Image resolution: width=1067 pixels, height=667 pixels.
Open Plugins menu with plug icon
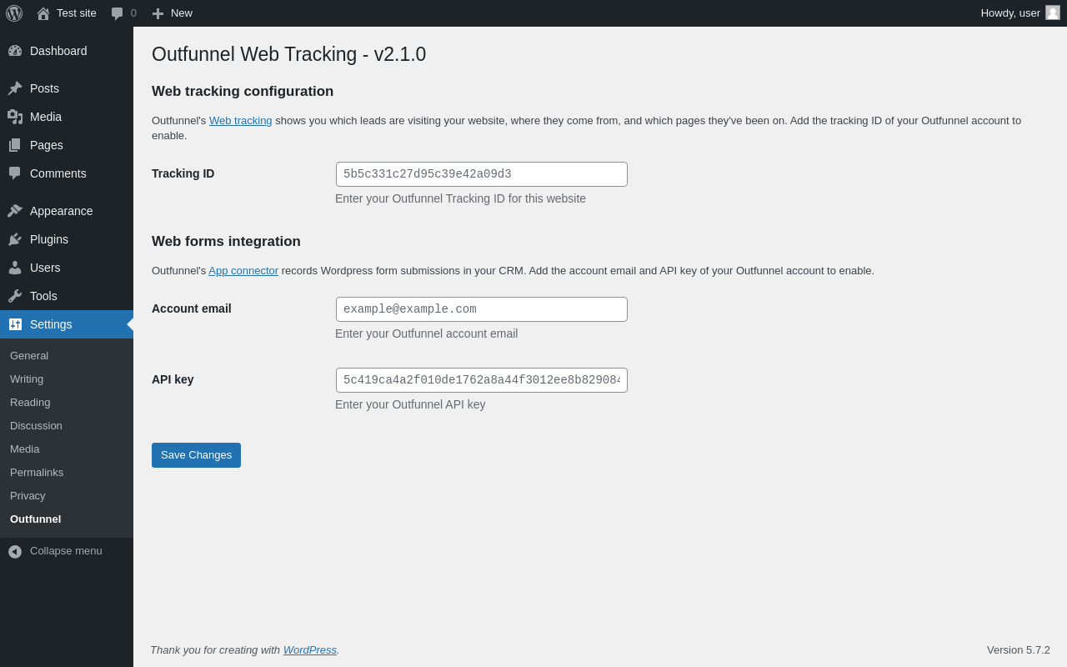coord(15,239)
